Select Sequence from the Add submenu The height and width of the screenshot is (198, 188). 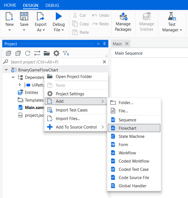click(134, 120)
